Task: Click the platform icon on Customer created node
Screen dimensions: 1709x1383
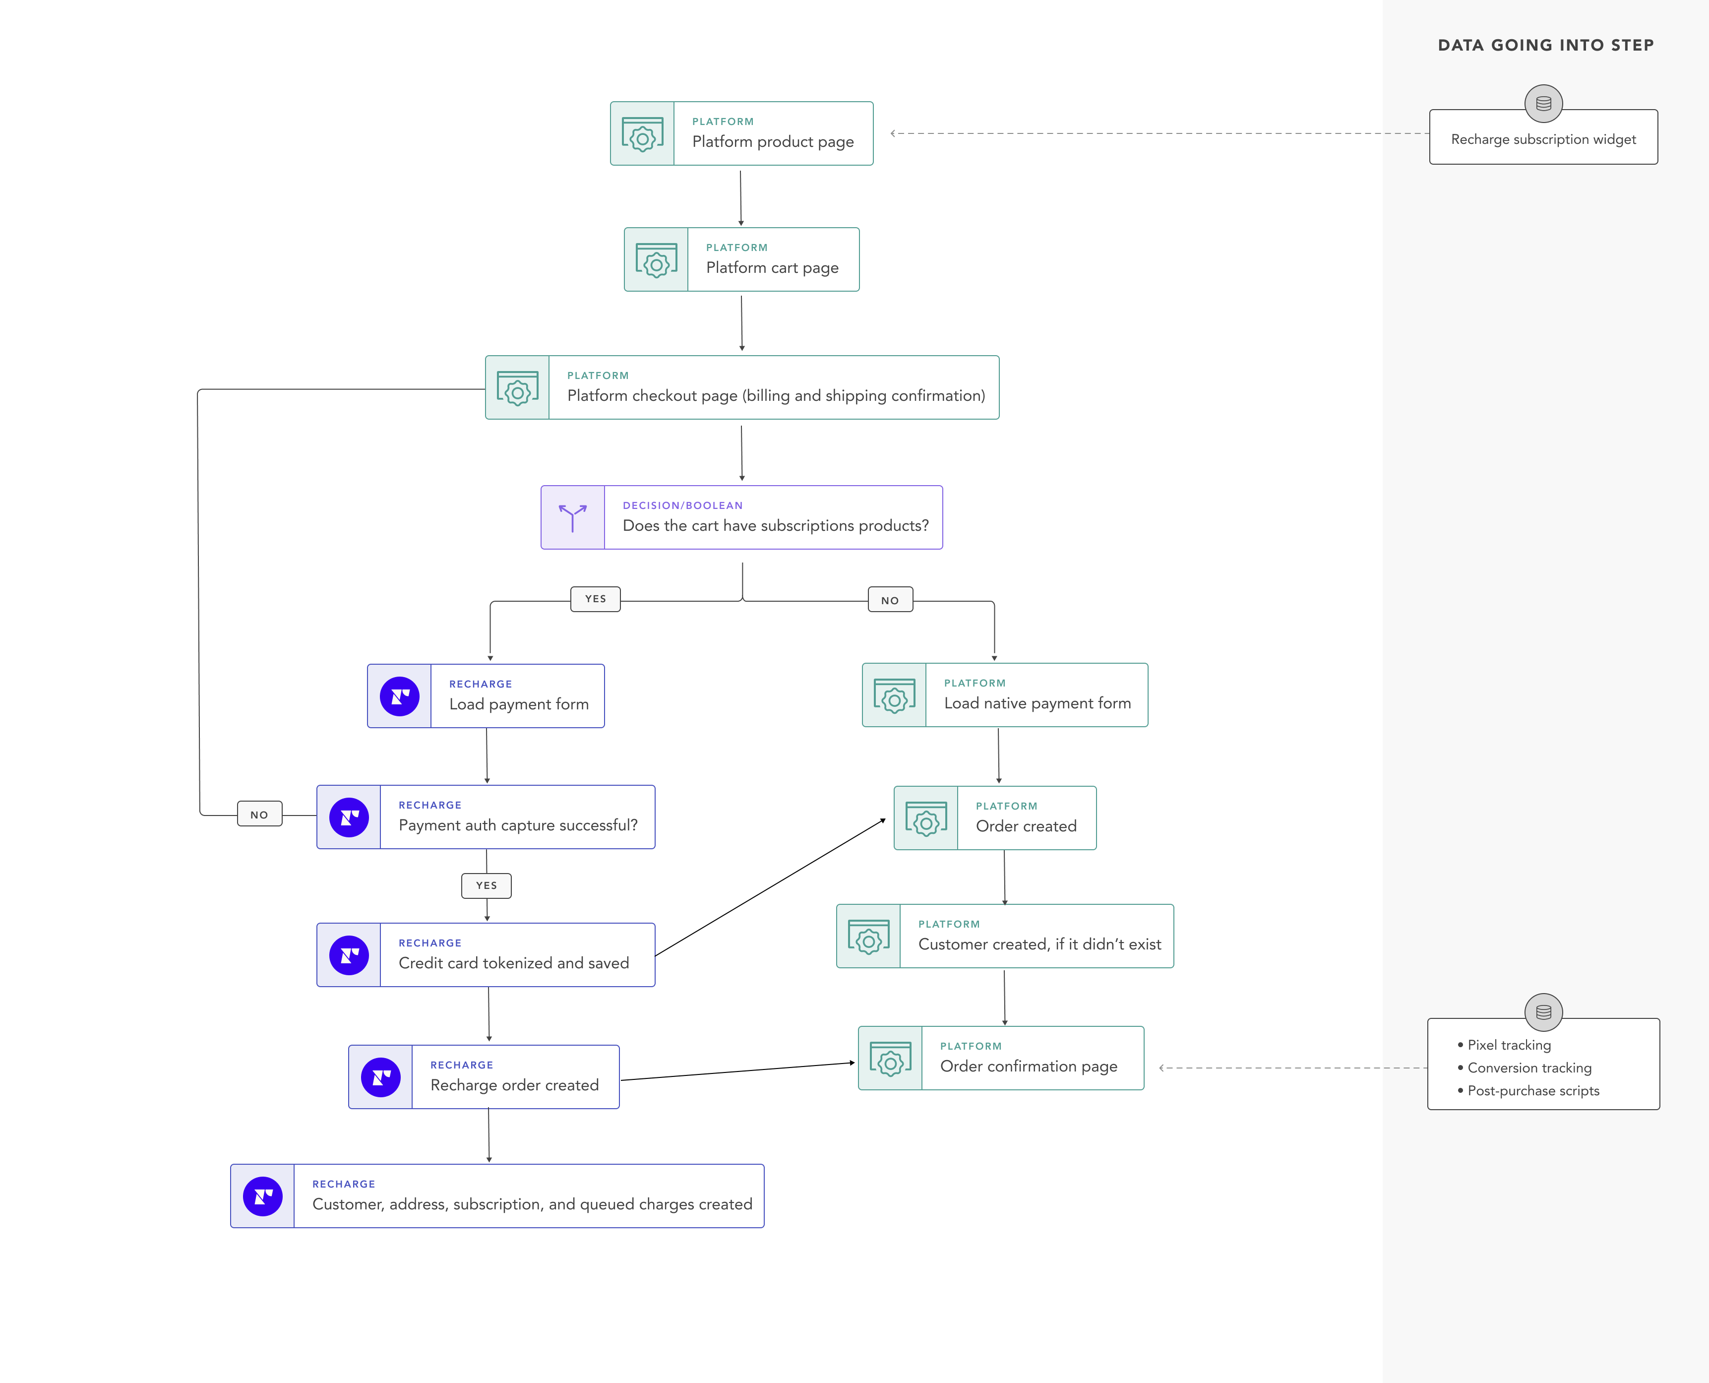Action: [868, 936]
